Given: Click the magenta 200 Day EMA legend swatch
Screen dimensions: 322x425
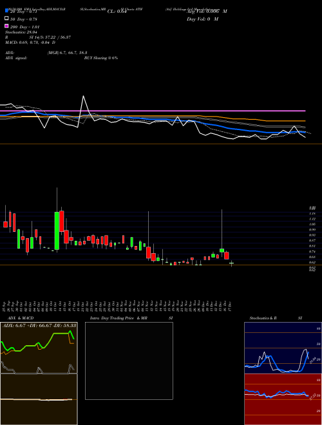Looking at the screenshot, I should click(6, 26).
